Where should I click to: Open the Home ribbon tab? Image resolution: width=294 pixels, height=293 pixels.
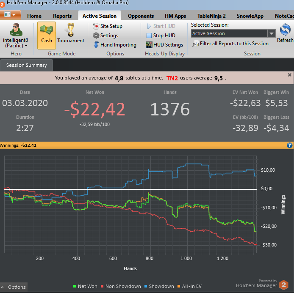pyautogui.click(x=34, y=16)
